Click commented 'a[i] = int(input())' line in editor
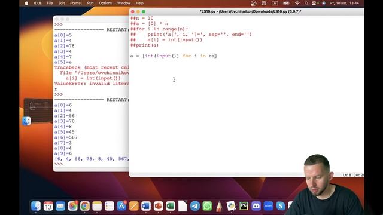 [166, 40]
